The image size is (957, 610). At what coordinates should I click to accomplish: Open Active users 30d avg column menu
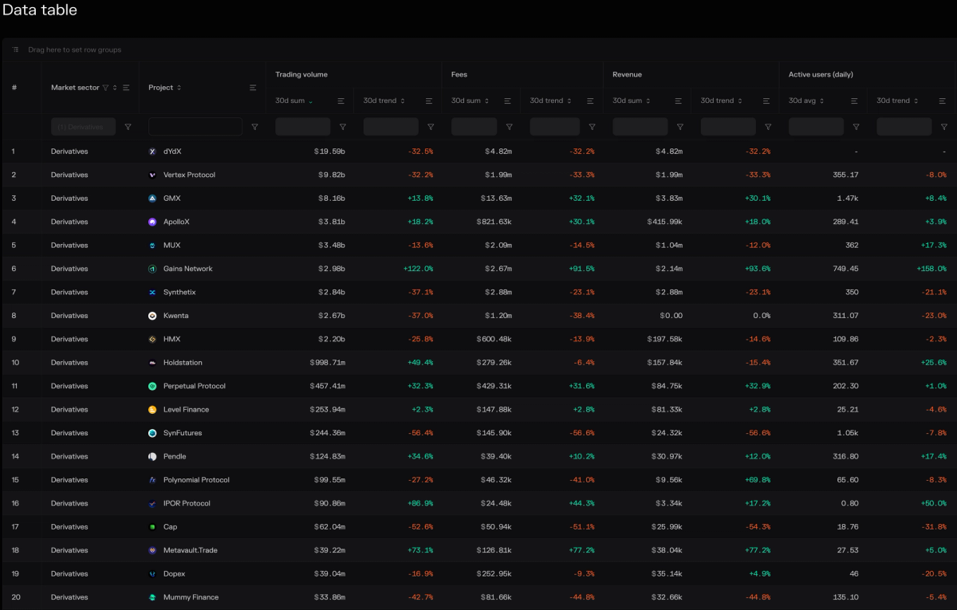[x=854, y=100]
